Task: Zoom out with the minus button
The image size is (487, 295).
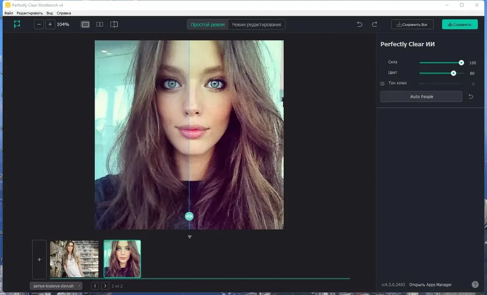Action: [x=39, y=24]
